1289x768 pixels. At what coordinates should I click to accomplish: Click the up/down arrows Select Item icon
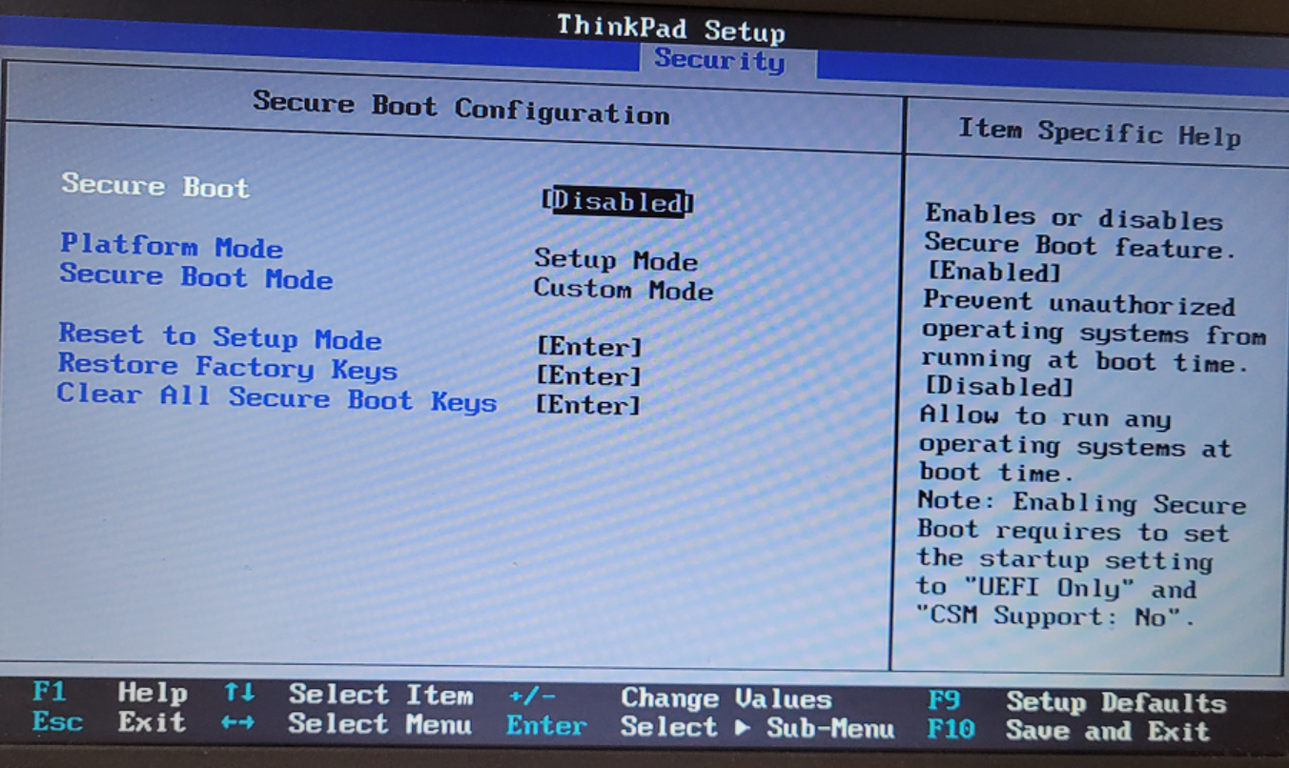coord(238,694)
